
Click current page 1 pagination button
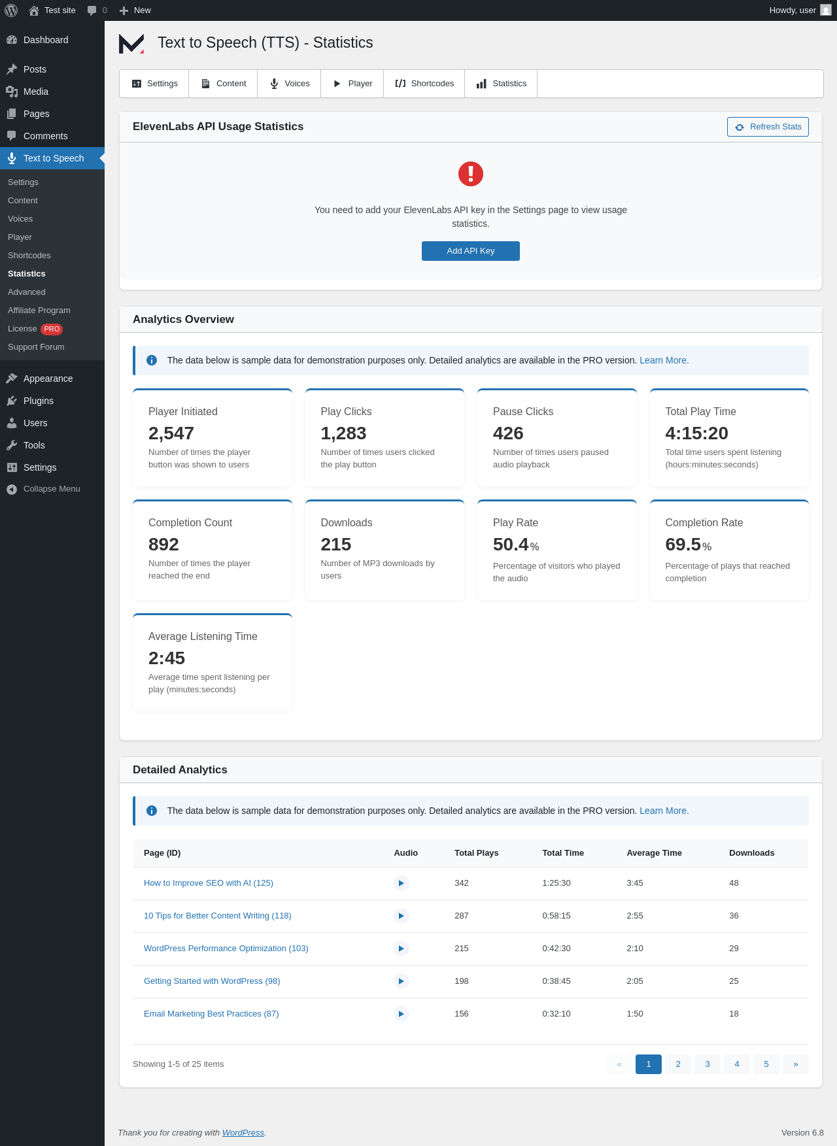click(649, 1064)
